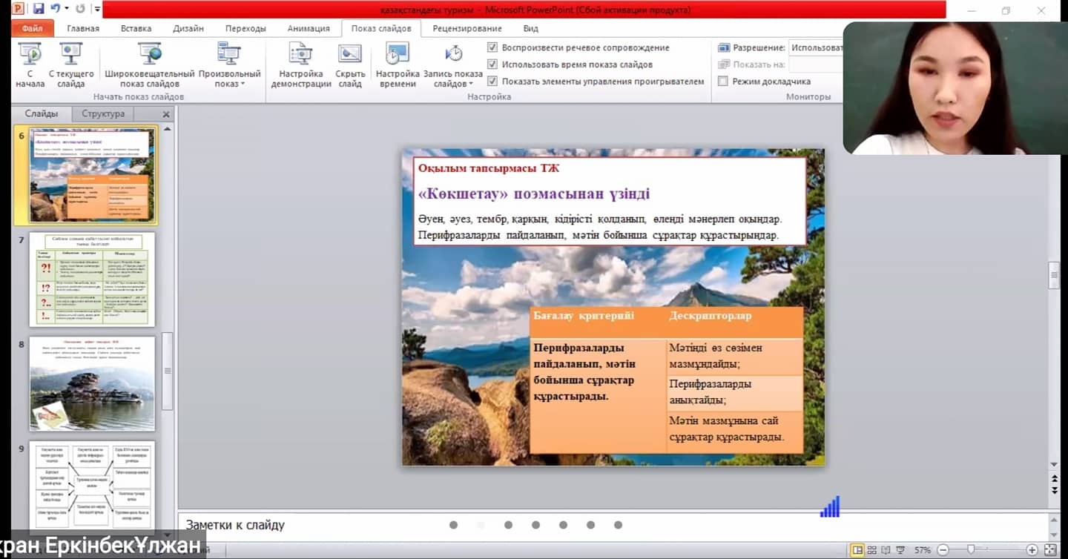
Task: Click the zoom slider in status bar
Action: (970, 550)
